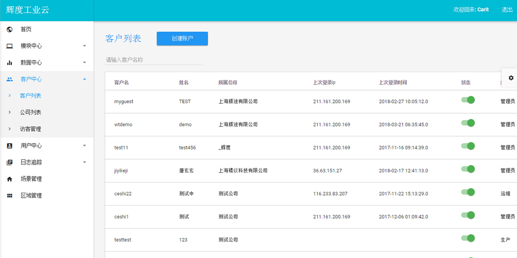This screenshot has width=517, height=258.
Task: Click the bar chart icon for 数据中心
Action: [10, 63]
